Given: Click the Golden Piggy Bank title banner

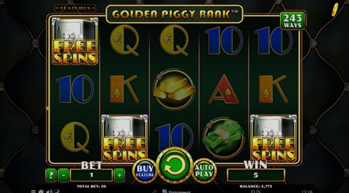Looking at the screenshot, I should 174,14.
